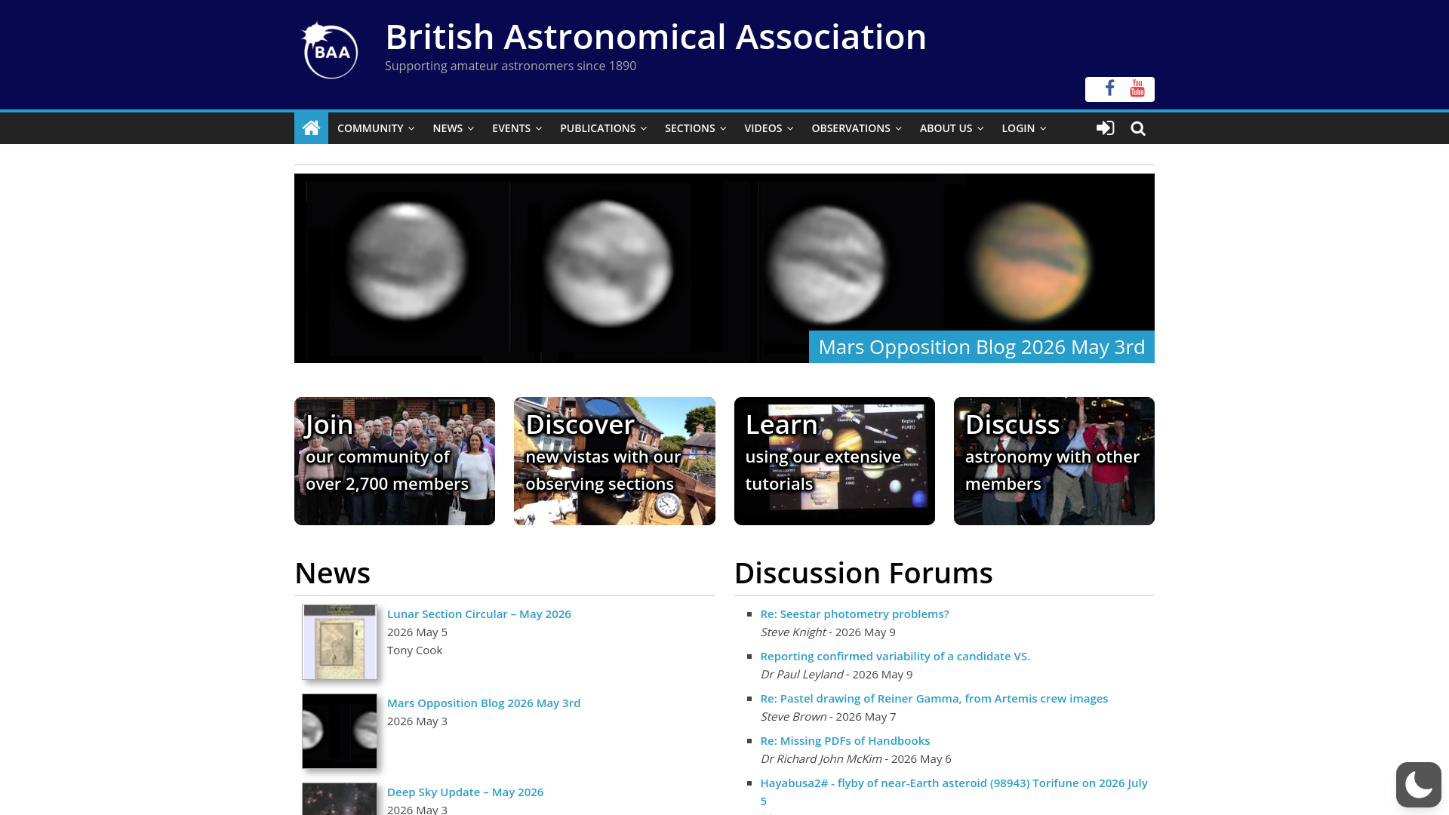Viewport: 1449px width, 815px height.
Task: Expand the Community menu chevron
Action: coord(411,129)
